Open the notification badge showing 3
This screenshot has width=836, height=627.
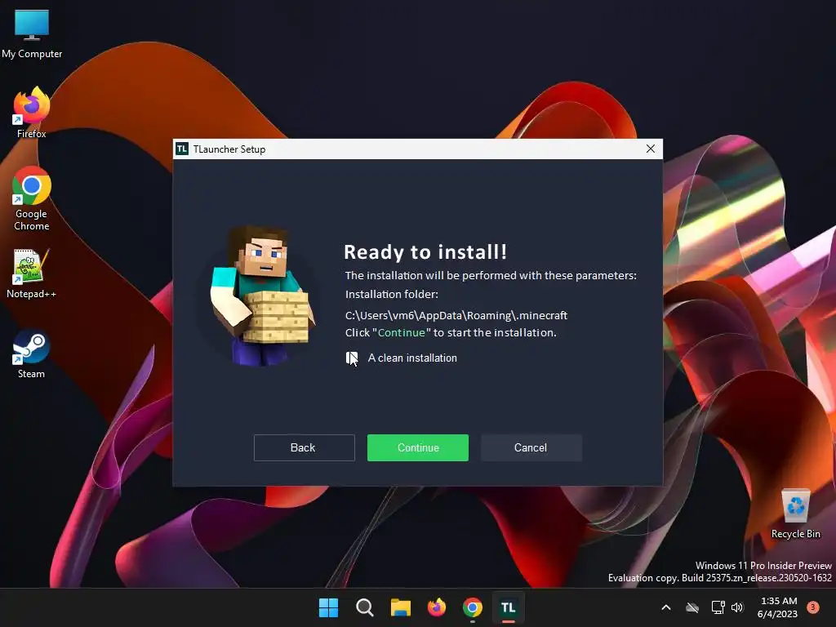click(813, 607)
